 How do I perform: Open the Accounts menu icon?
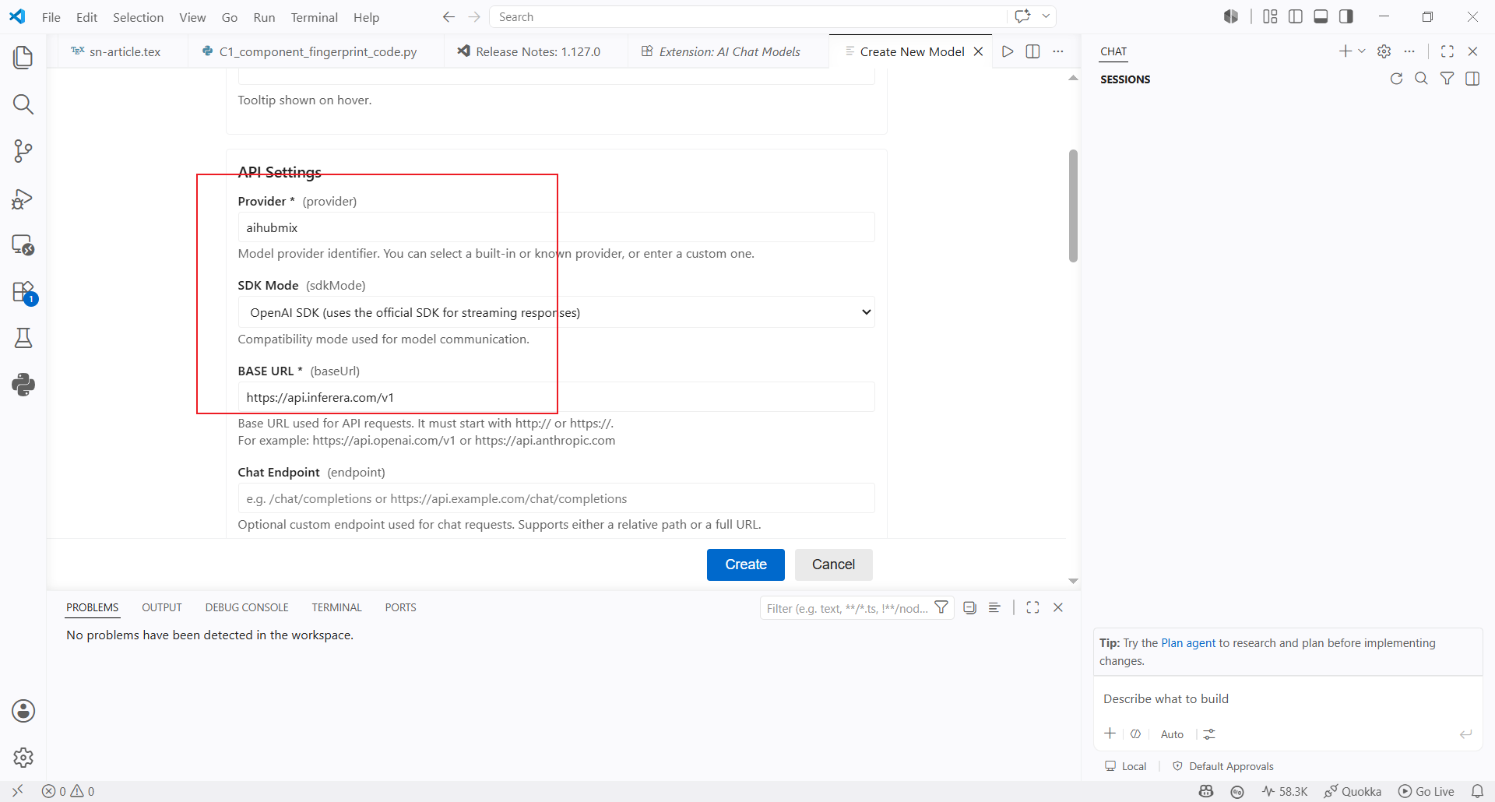(x=23, y=711)
